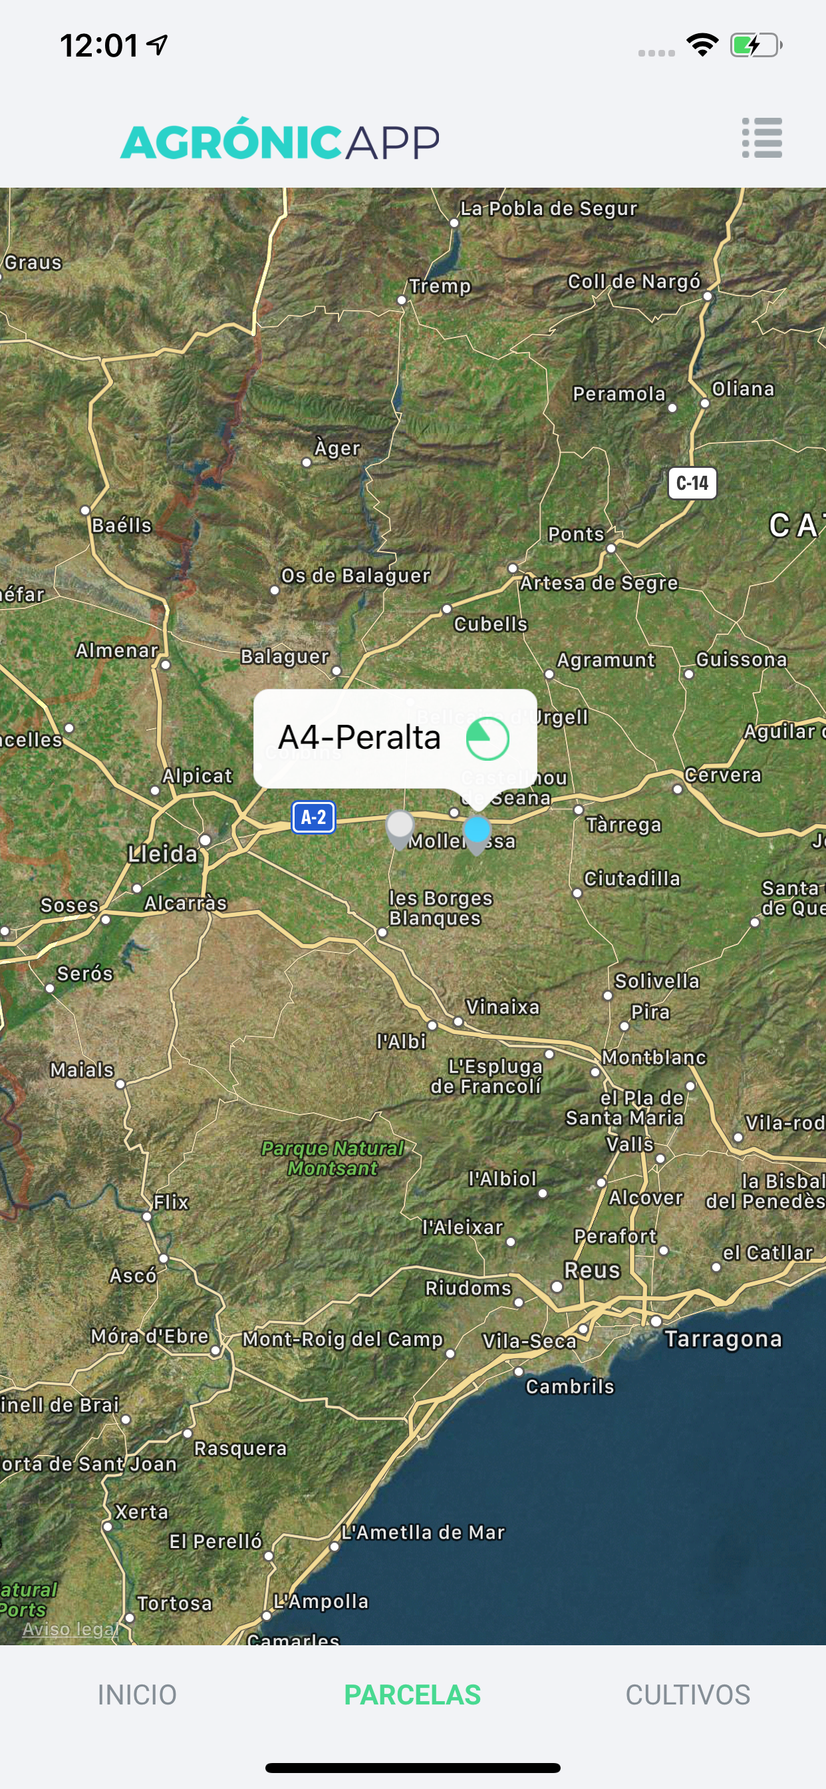Open the A4-Peralta callout label
Image resolution: width=826 pixels, height=1789 pixels.
click(x=360, y=737)
